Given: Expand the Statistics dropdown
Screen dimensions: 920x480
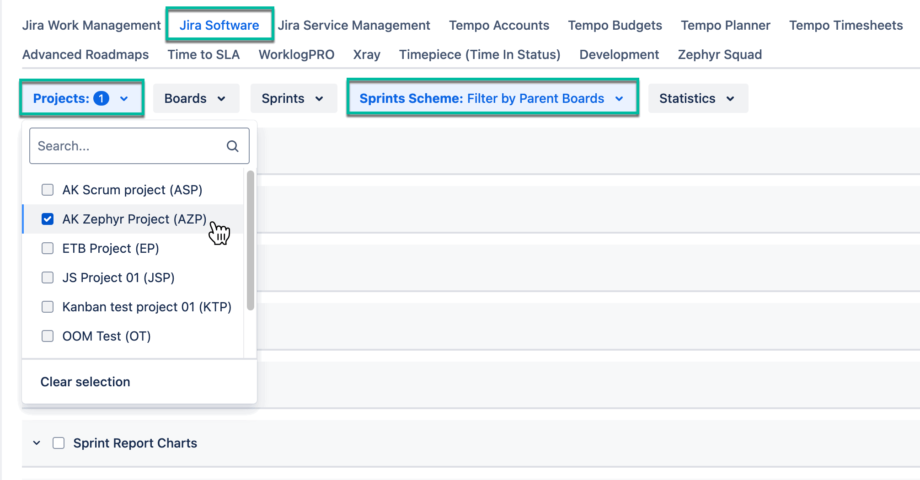Looking at the screenshot, I should click(x=697, y=98).
